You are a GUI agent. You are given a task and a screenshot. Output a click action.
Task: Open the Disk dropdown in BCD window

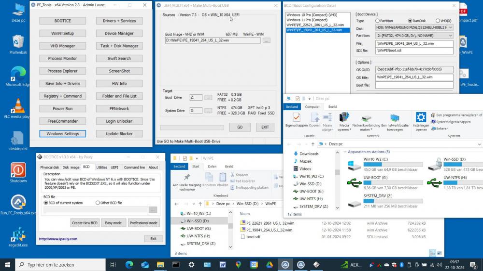pyautogui.click(x=450, y=27)
